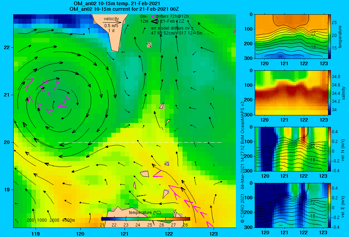This screenshot has width=349, height=237.
Task: Click the vertical salinity colorbar
Action: click(329, 93)
